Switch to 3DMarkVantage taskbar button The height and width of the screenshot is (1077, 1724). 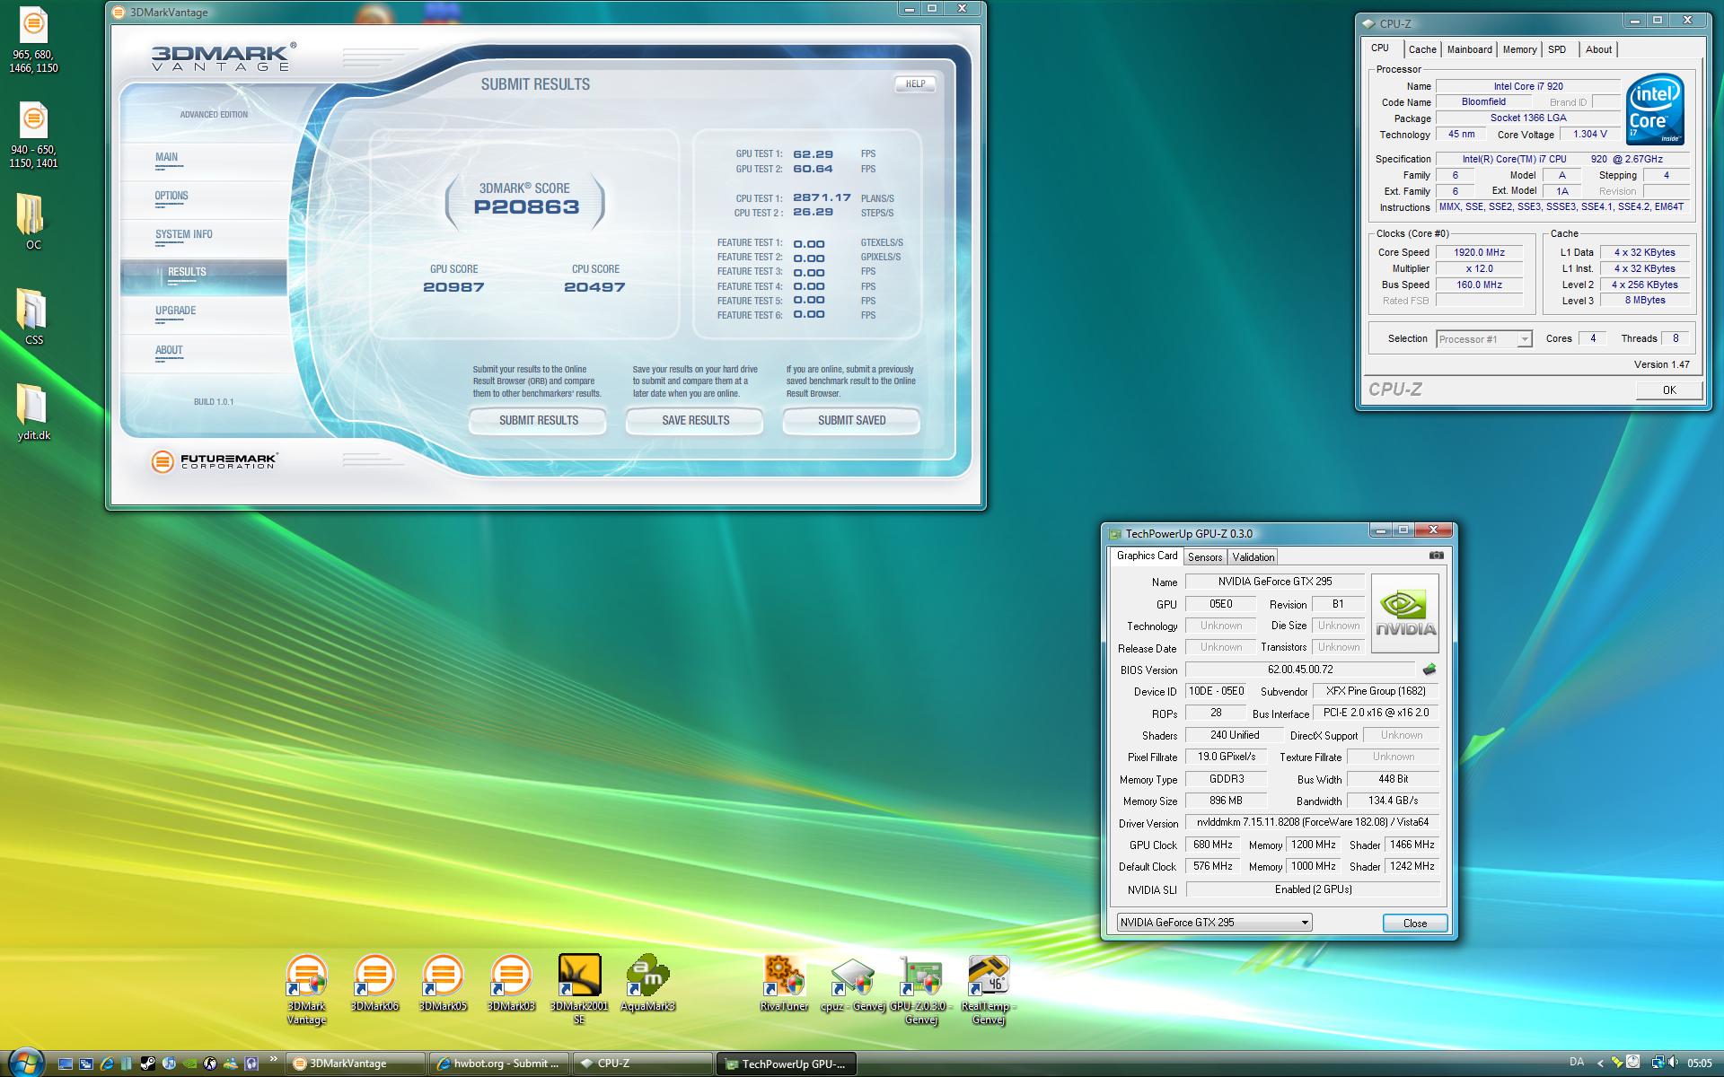356,1064
